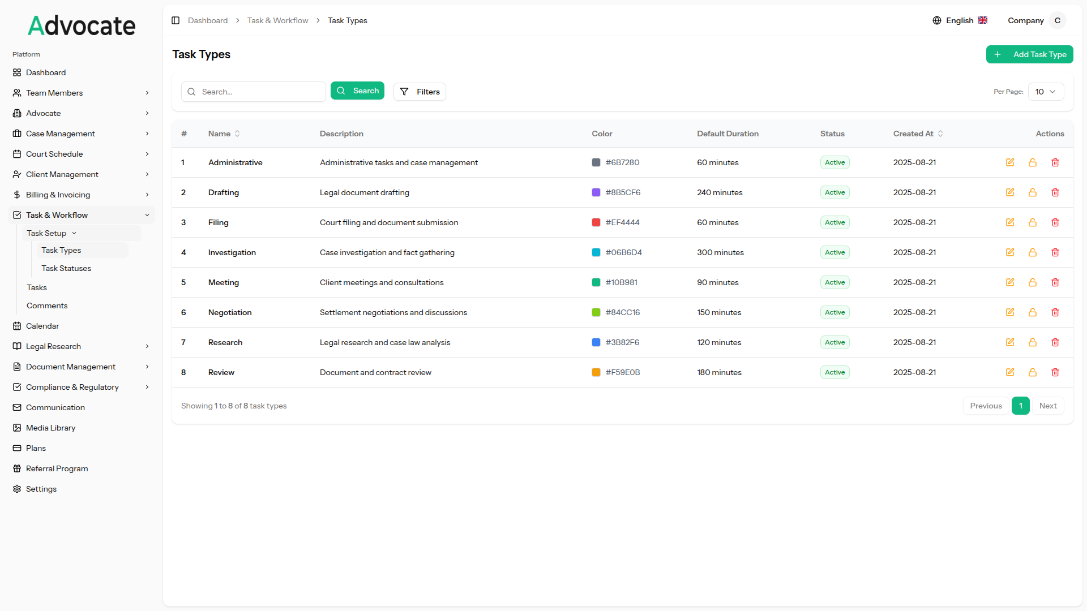Click the Dashboard grid icon in the sidebar
The width and height of the screenshot is (1087, 611).
[x=16, y=72]
